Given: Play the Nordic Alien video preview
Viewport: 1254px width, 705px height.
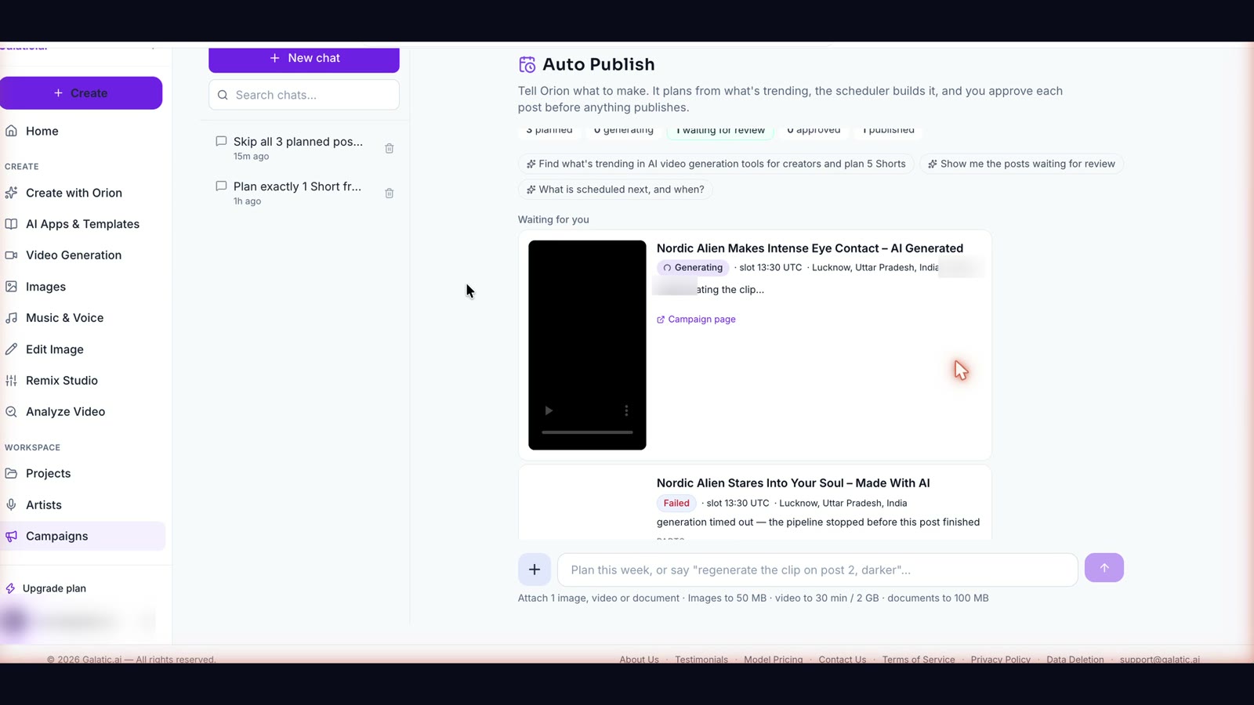Looking at the screenshot, I should (x=549, y=410).
